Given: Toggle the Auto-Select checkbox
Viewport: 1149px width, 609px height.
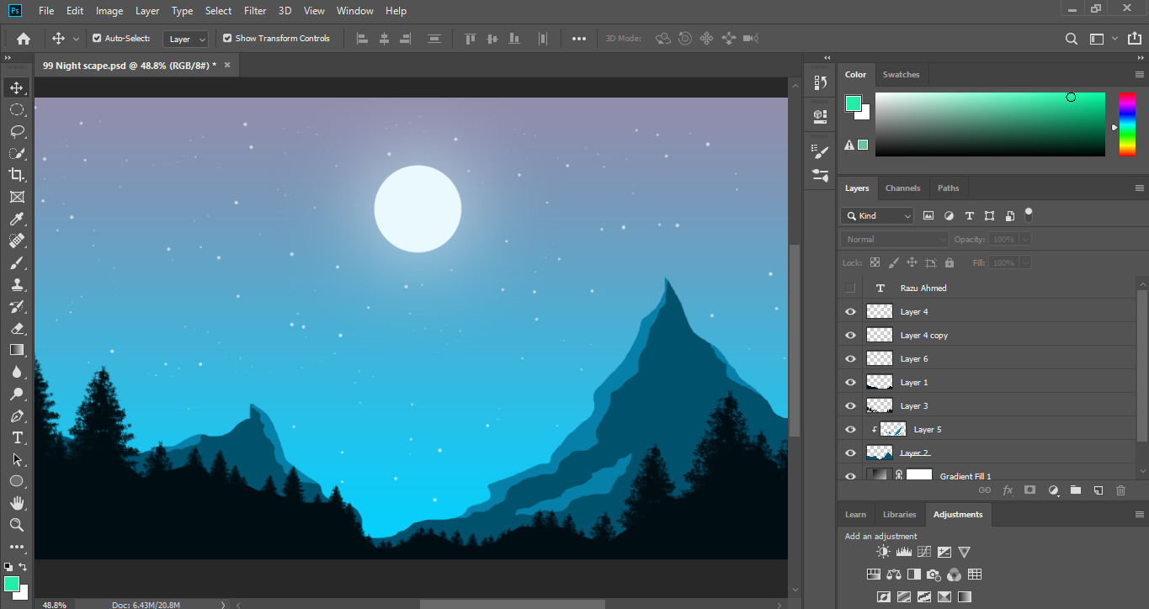Looking at the screenshot, I should [x=97, y=39].
